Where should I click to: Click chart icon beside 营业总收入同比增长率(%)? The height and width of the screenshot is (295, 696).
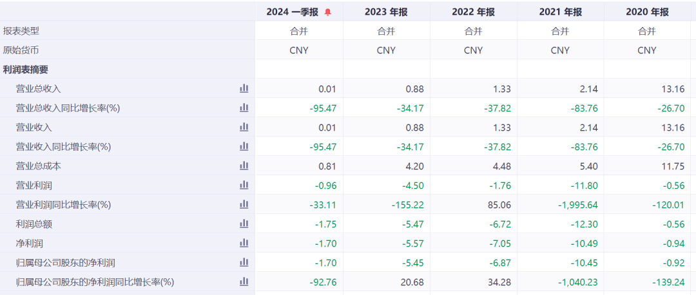pyautogui.click(x=244, y=108)
